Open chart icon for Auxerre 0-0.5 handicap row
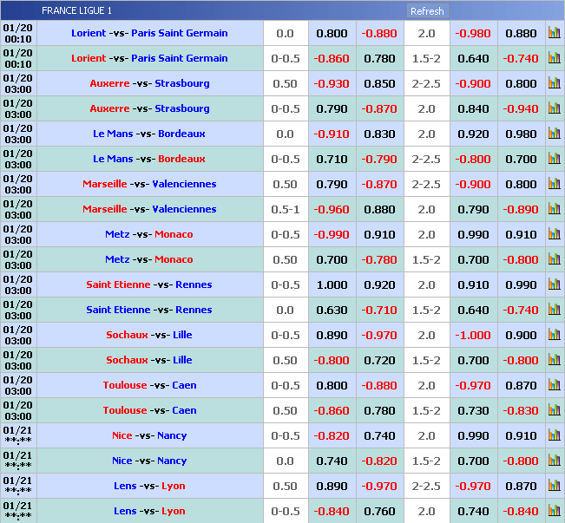 click(x=554, y=109)
